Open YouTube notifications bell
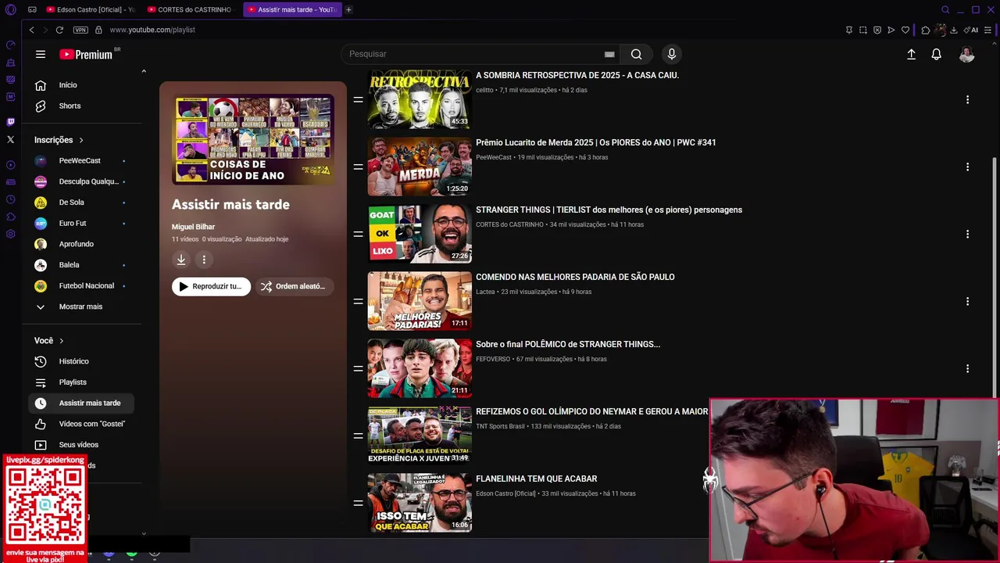Screen dimensions: 1000x563 936,54
